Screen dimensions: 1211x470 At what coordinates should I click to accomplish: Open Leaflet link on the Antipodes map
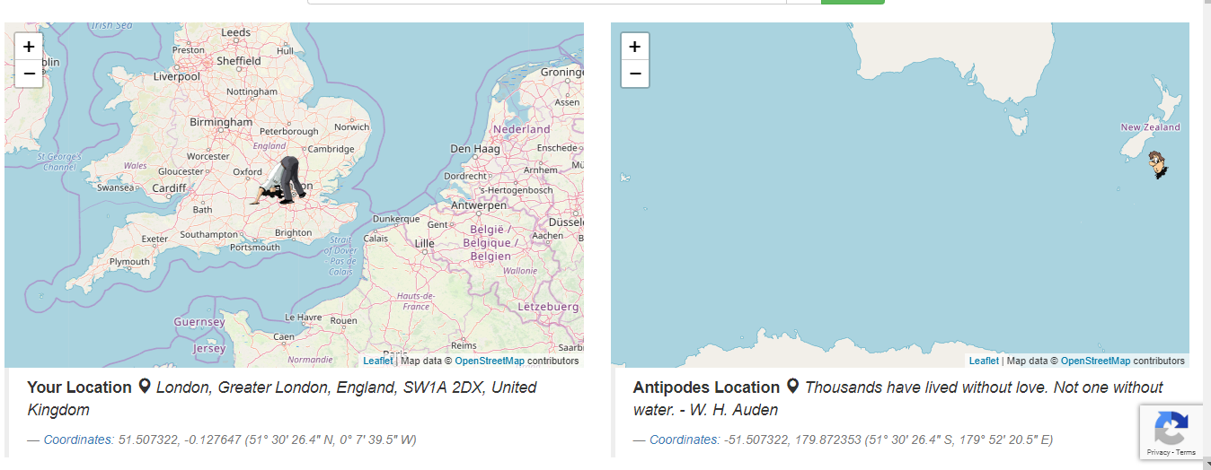tap(984, 361)
